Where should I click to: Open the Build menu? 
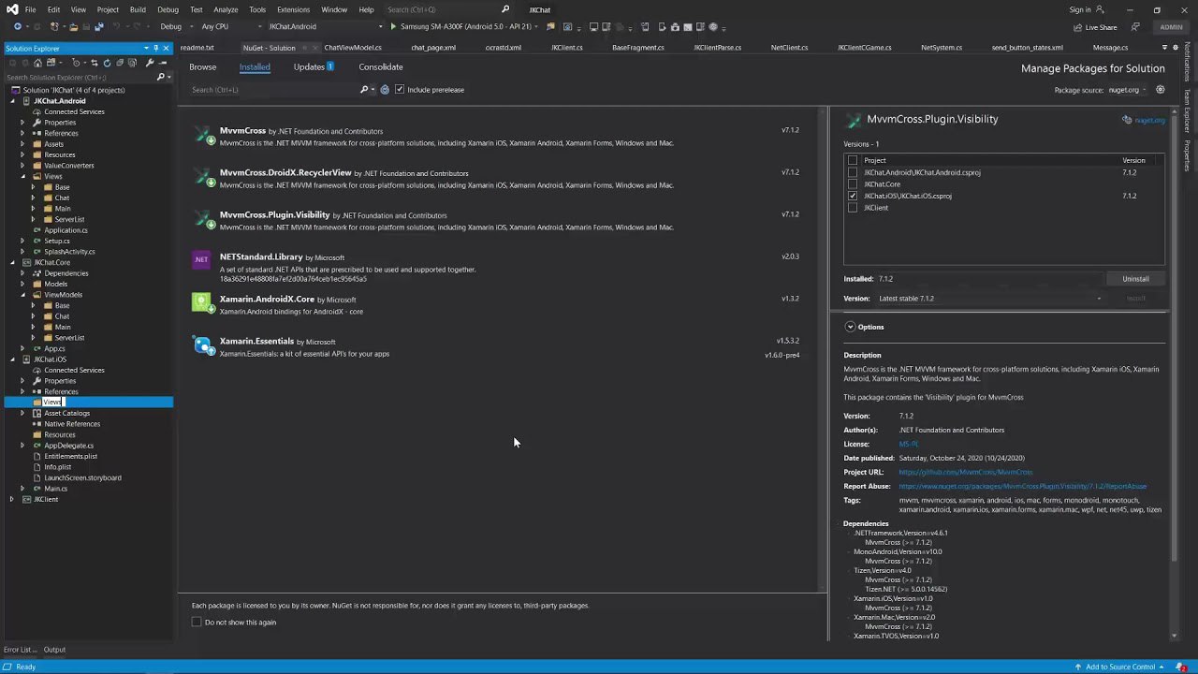point(138,9)
